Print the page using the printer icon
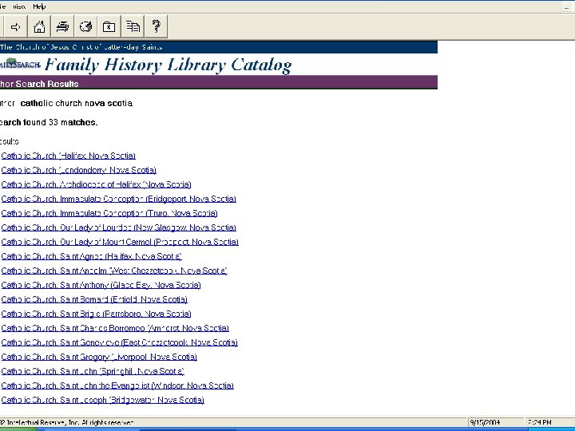 click(x=62, y=27)
